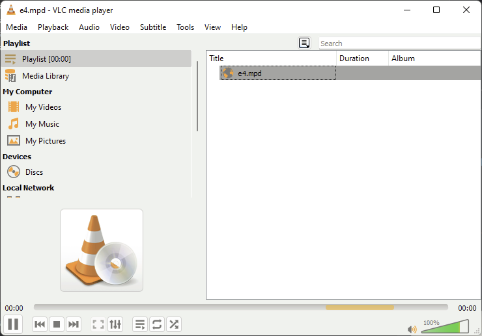
Task: Click the e4.mpd network stream icon
Action: coord(228,73)
